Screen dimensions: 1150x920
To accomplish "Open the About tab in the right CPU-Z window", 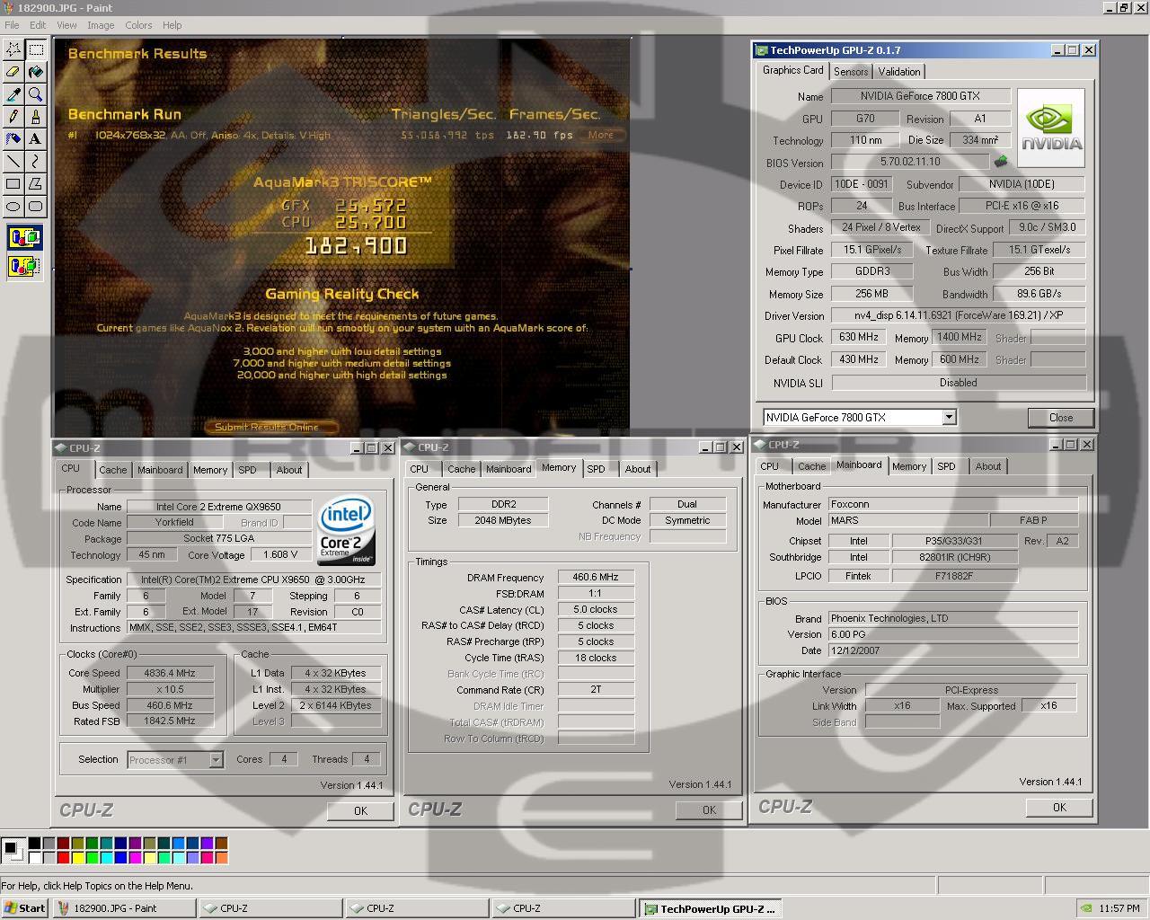I will [988, 466].
